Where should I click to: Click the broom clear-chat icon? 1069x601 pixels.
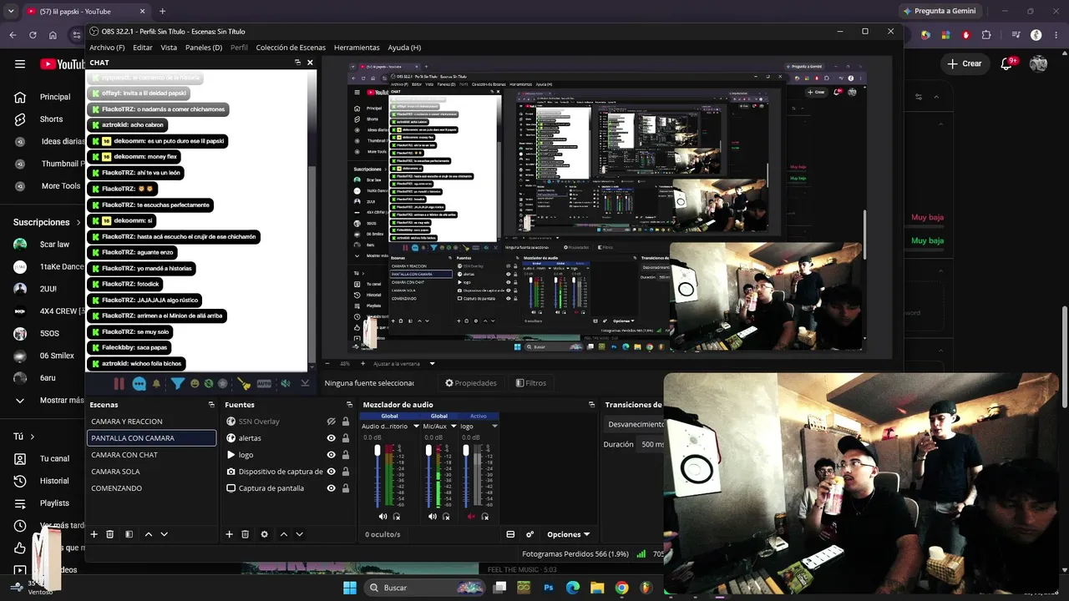244,384
